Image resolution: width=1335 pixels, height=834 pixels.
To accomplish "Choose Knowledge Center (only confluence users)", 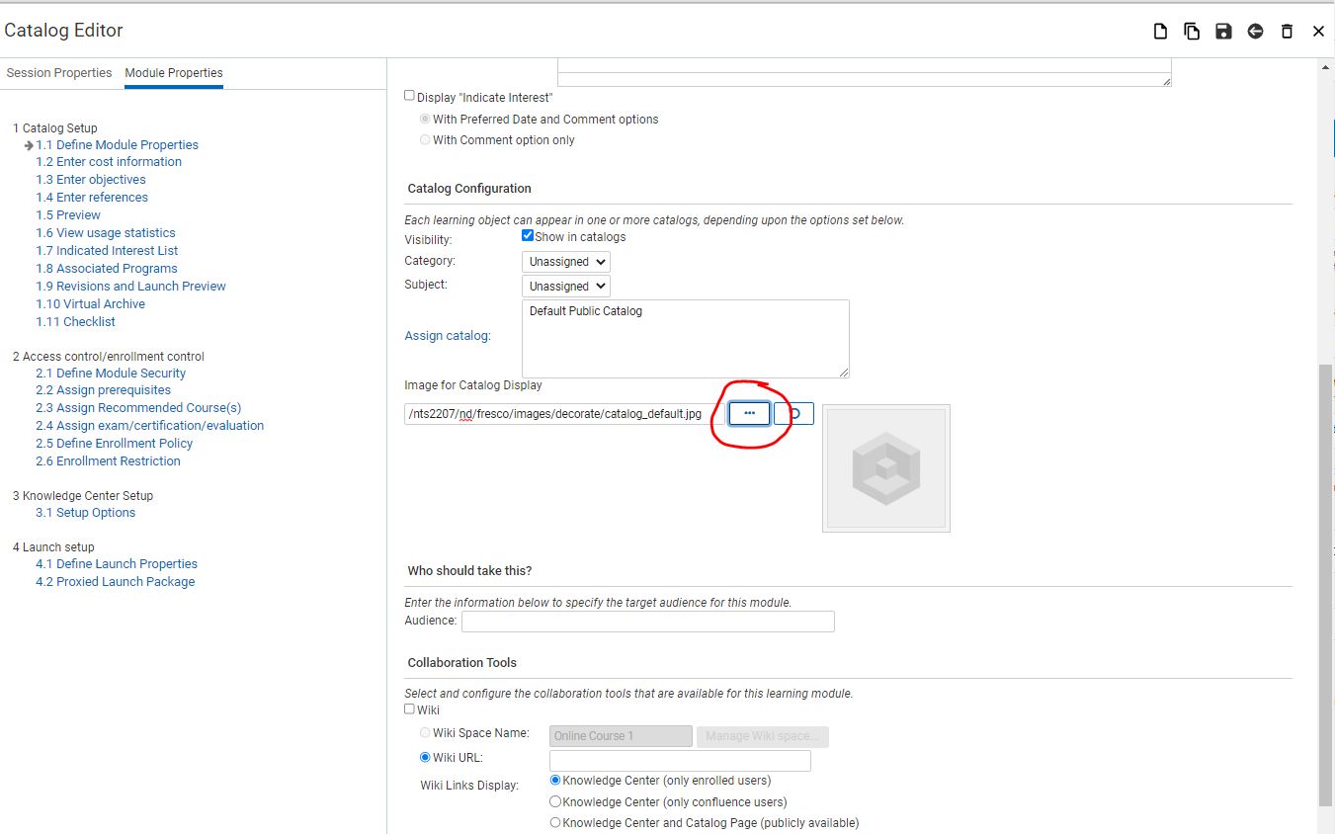I will tap(555, 801).
